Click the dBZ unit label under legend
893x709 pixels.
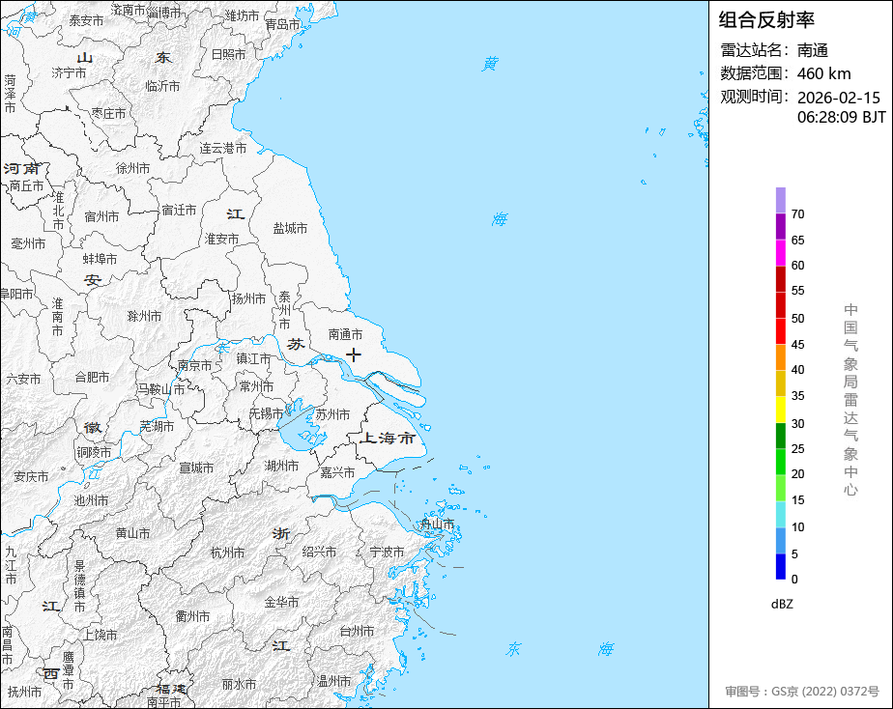[782, 604]
